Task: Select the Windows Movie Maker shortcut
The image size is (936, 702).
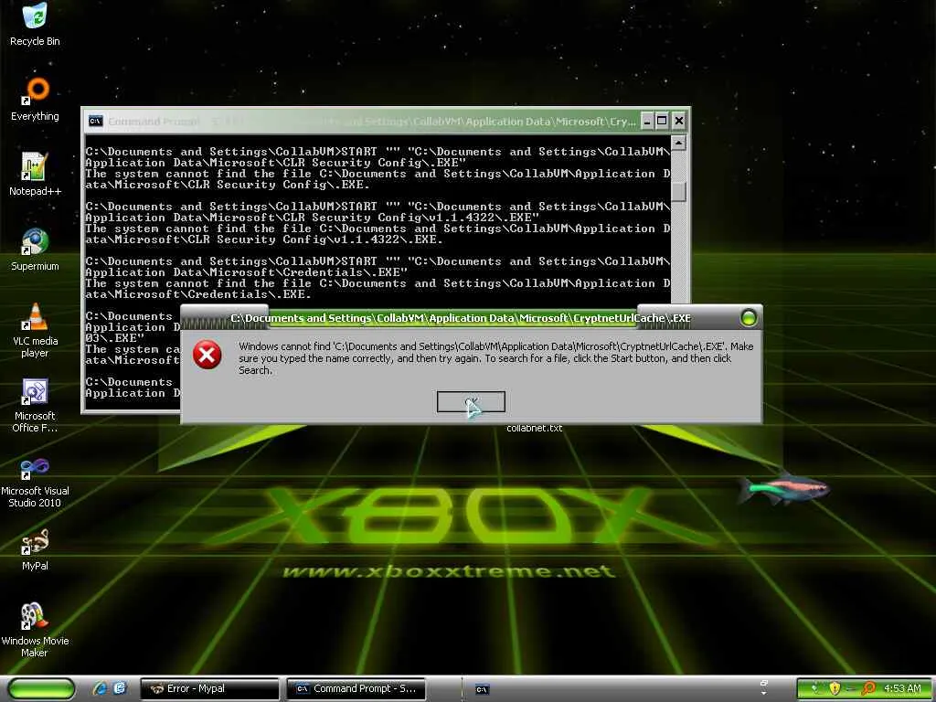Action: pyautogui.click(x=35, y=630)
